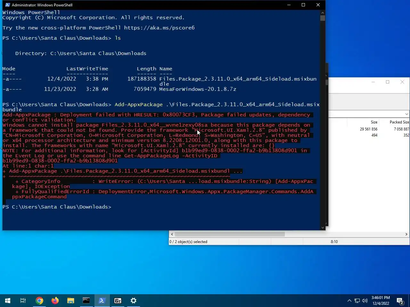Click the Mode column header text

point(9,69)
